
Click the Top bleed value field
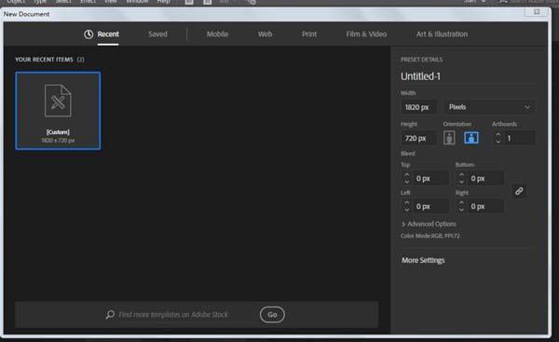[430, 178]
